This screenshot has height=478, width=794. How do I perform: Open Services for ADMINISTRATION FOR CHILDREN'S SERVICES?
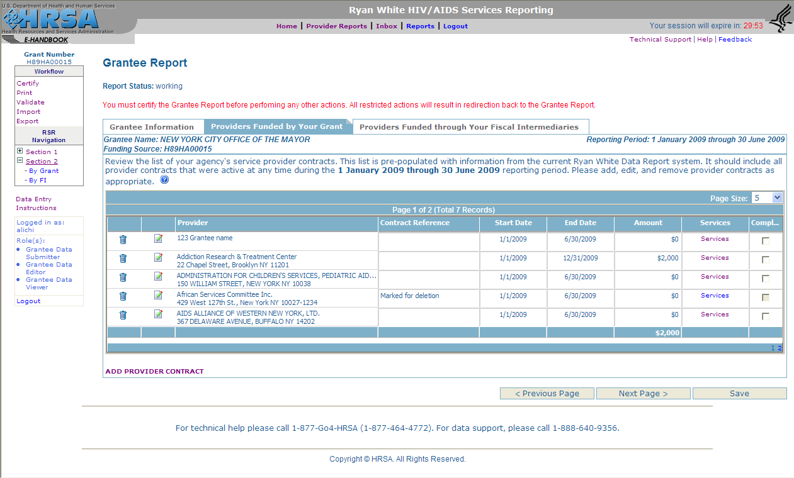coord(715,277)
